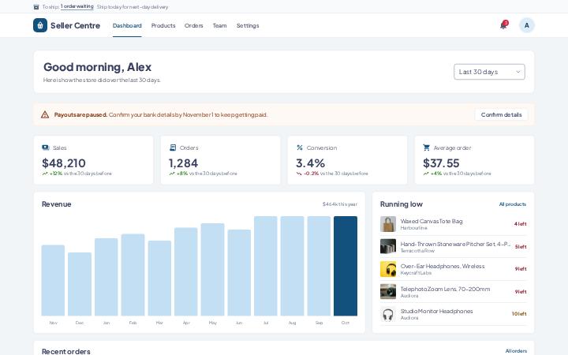568x355 pixels.
Task: Click the $37.55 average order figure
Action: pos(441,163)
